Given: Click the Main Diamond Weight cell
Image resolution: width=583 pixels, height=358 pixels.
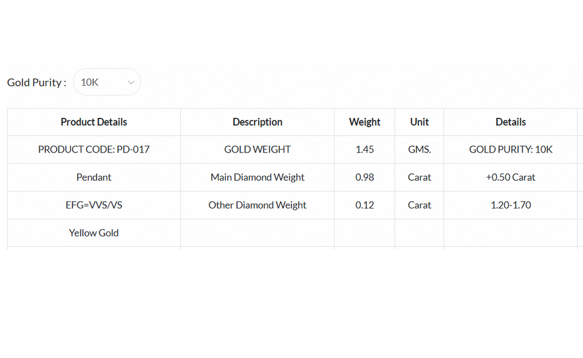Looking at the screenshot, I should [257, 177].
